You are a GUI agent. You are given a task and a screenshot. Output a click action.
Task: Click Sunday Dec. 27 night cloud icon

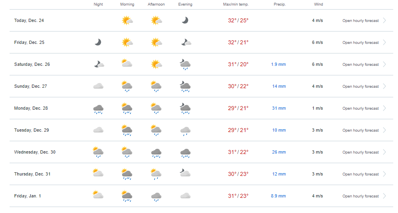(98, 86)
